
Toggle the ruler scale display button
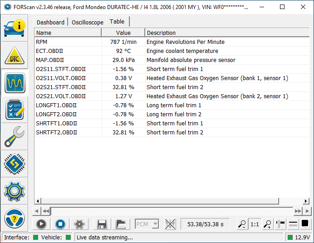(x=281, y=224)
